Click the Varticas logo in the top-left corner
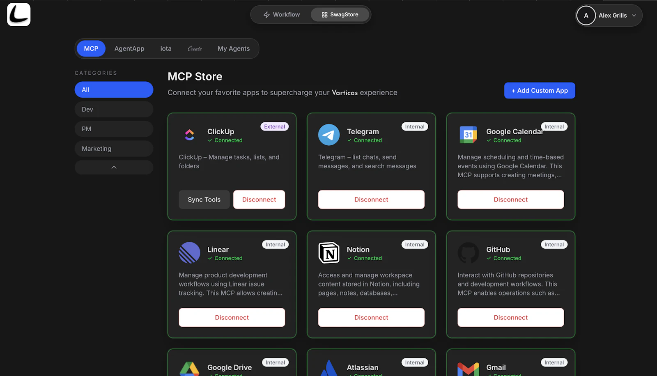This screenshot has width=657, height=376. pos(19,15)
